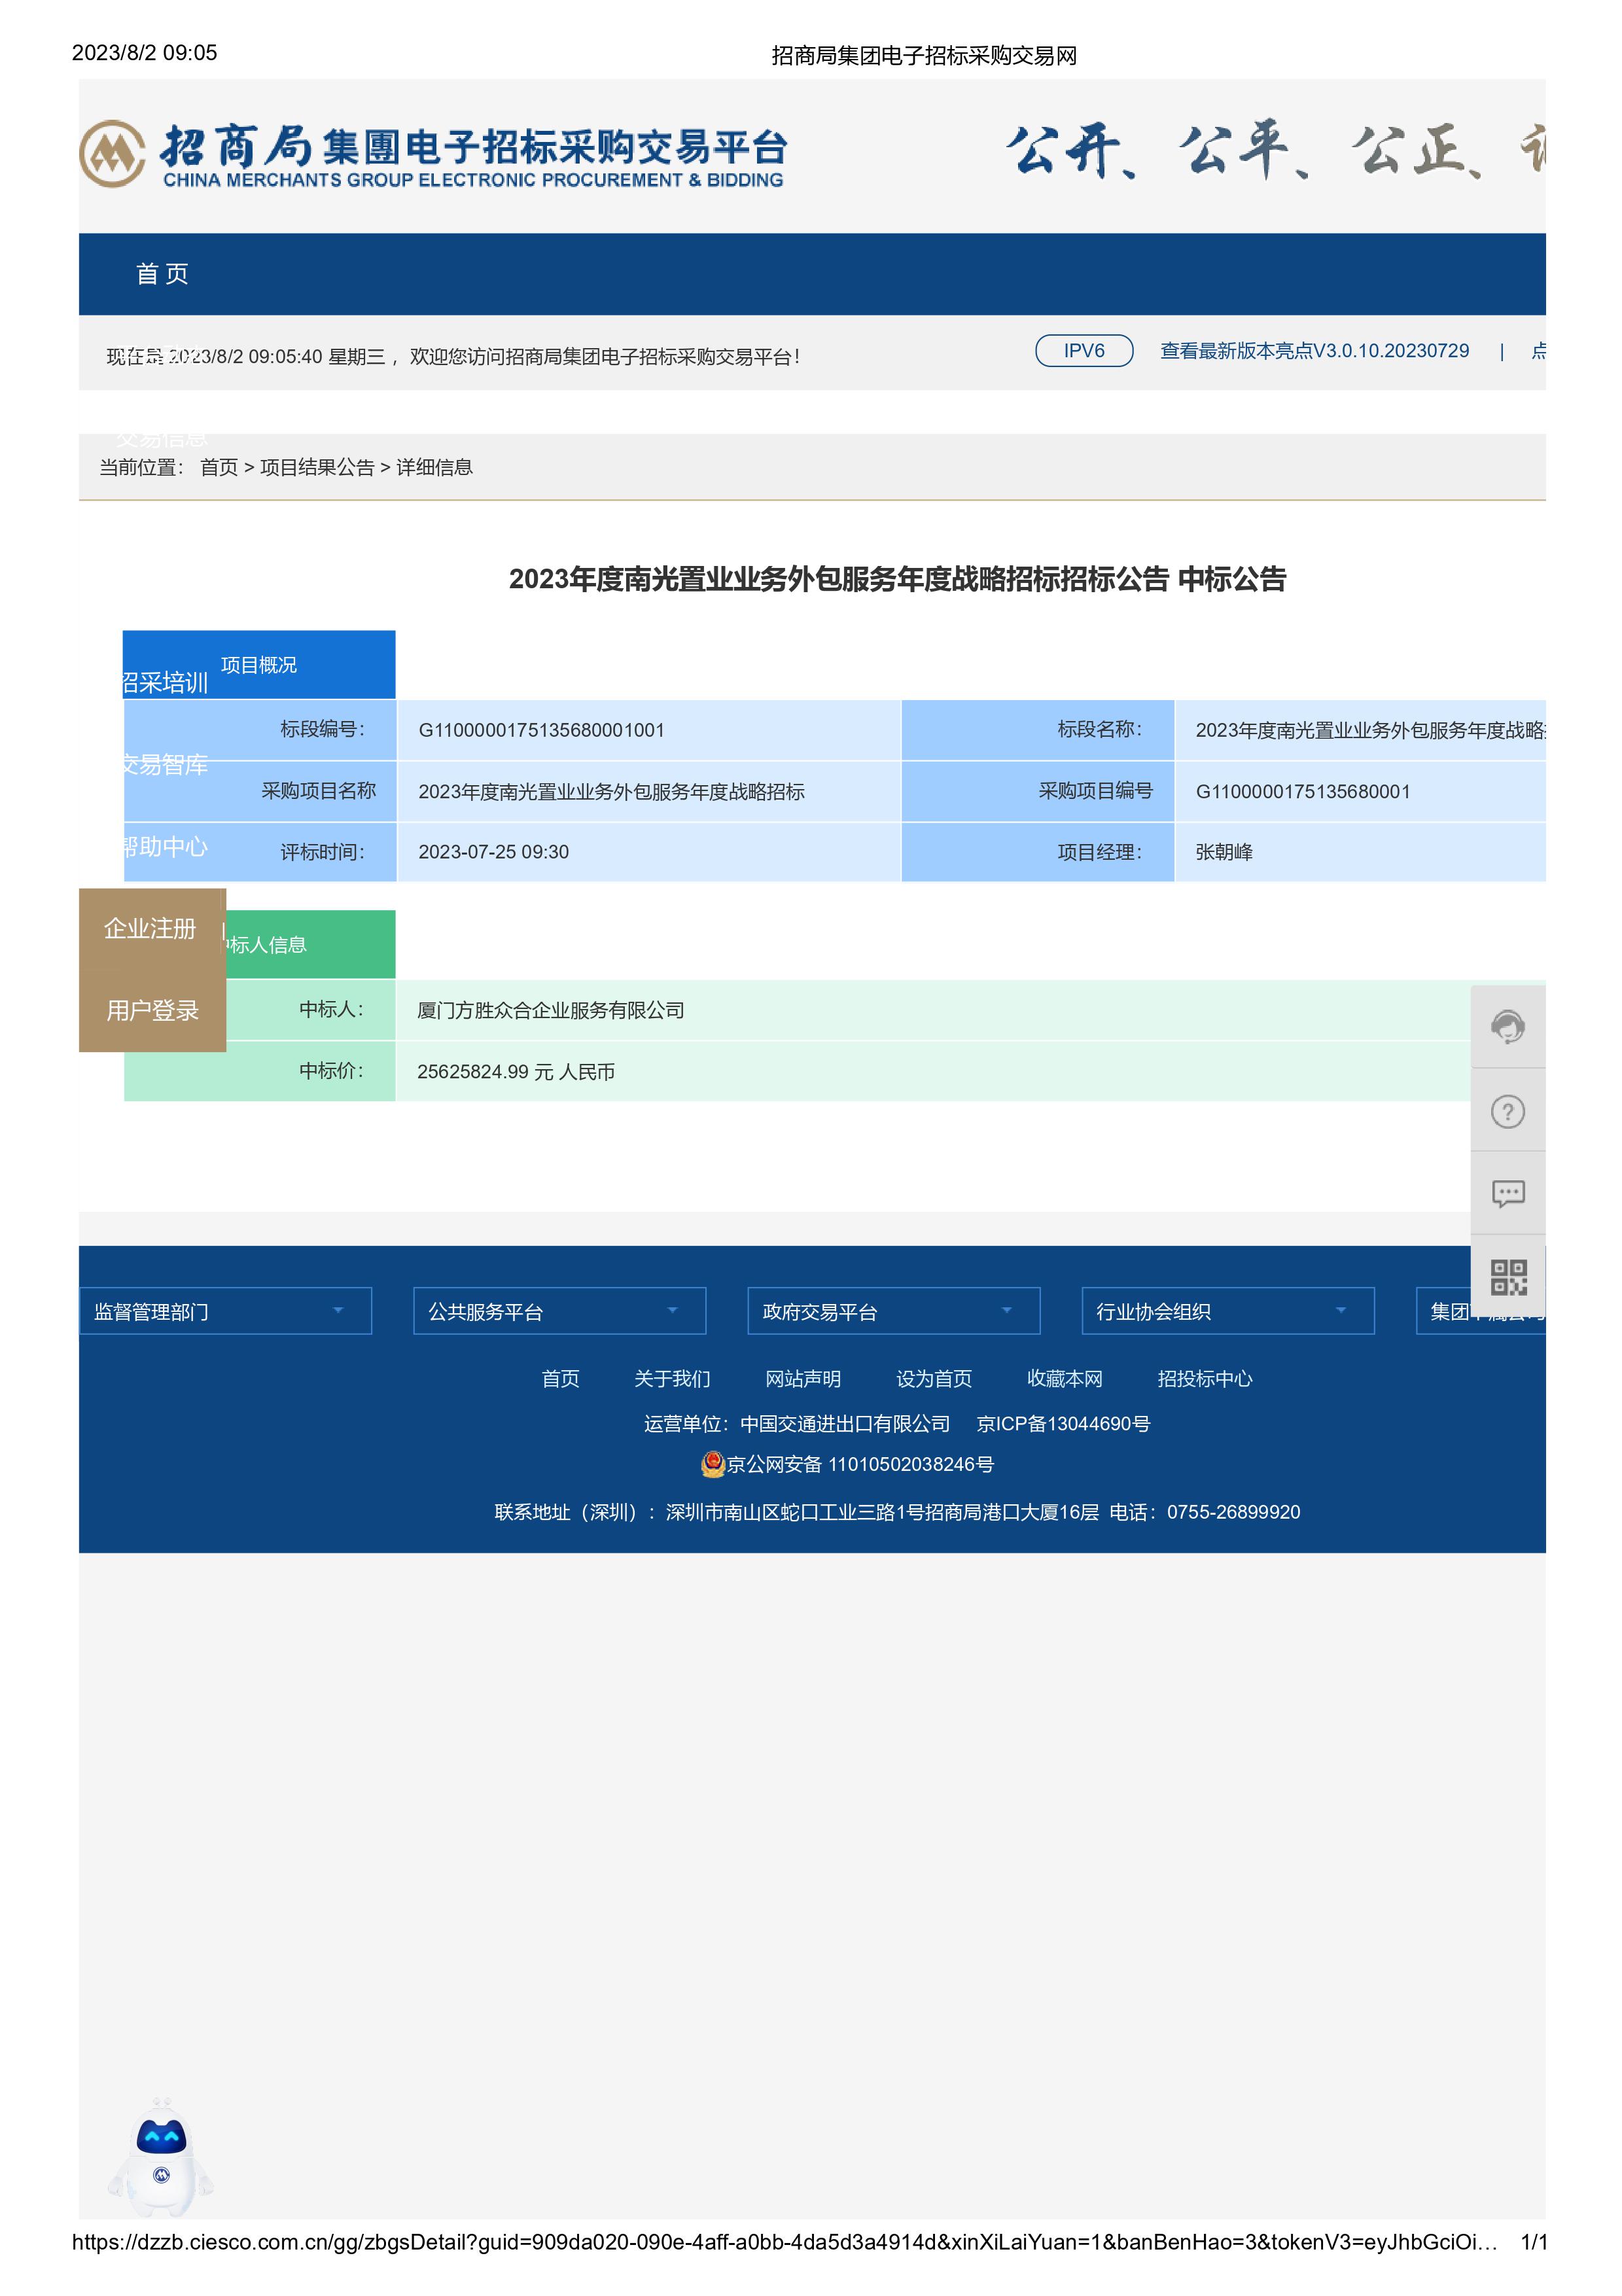Click the police badge icon near 京公网安备
The image size is (1622, 2296).
click(x=712, y=1464)
